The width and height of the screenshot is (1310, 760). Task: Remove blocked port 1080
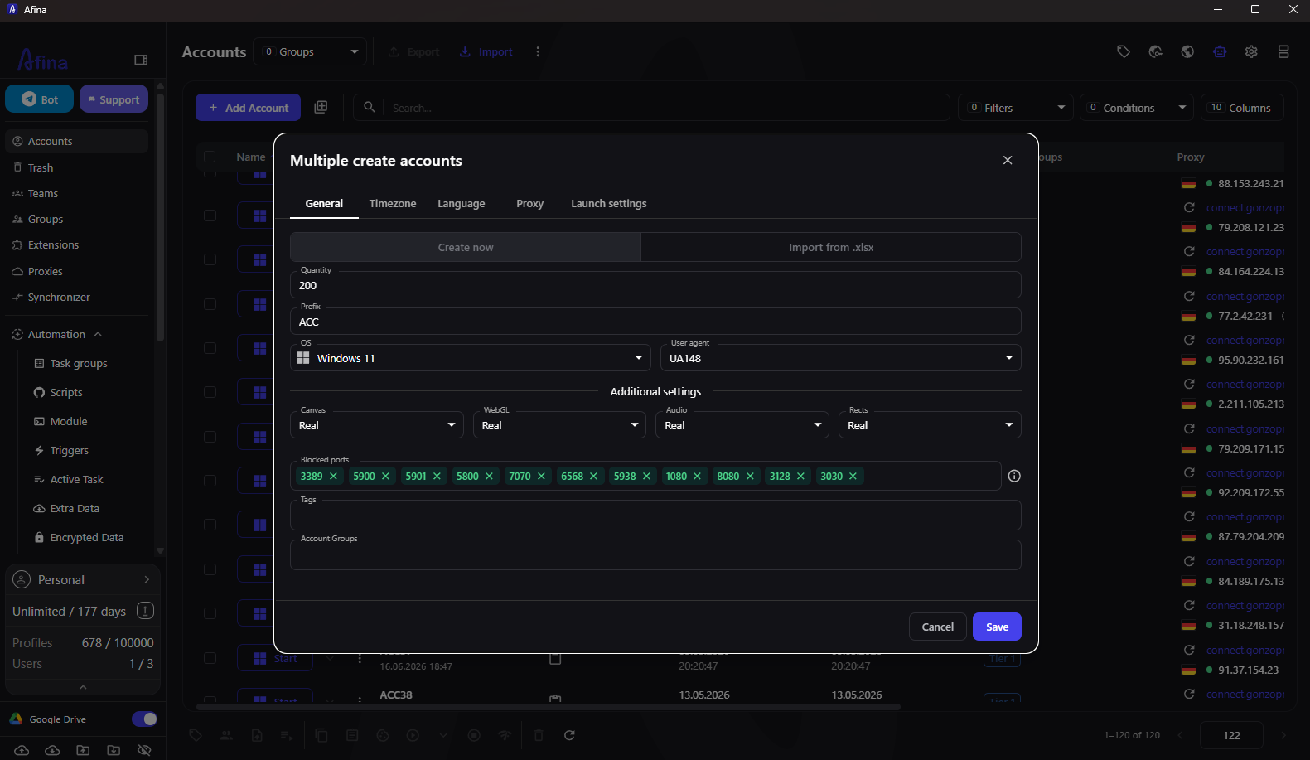tap(697, 476)
